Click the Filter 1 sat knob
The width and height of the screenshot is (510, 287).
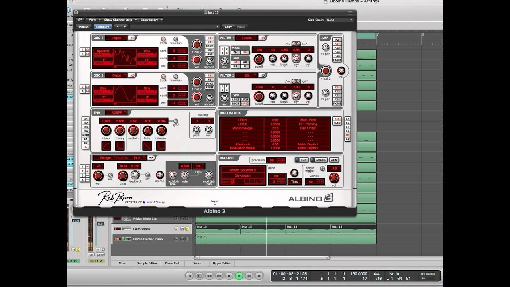[224, 61]
